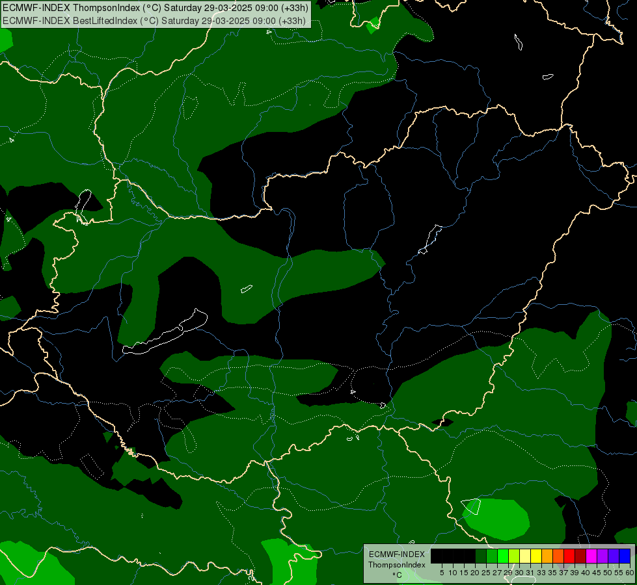Select the lime 29–30 legend swatch
Viewport: 637px width, 585px height.
click(514, 556)
